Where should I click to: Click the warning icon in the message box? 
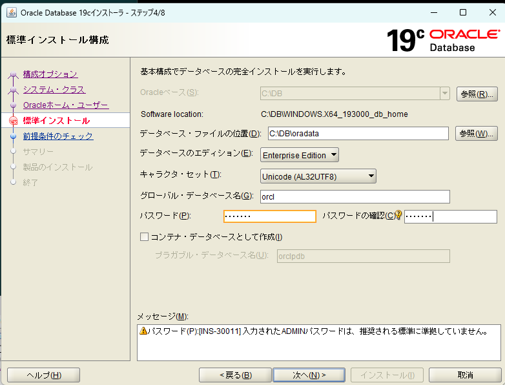click(143, 331)
